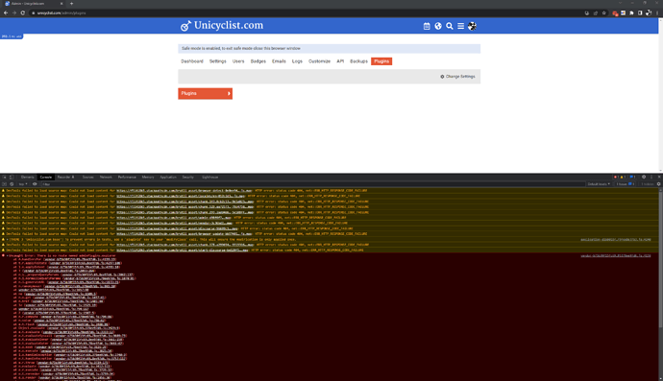Image resolution: width=663 pixels, height=381 pixels.
Task: Open the calendar icon in site header
Action: coord(427,26)
